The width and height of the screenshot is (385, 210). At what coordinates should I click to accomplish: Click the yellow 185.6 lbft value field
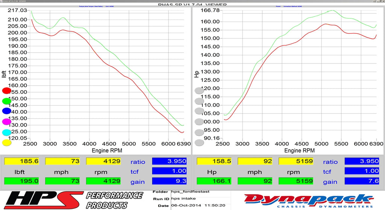[x=21, y=161]
